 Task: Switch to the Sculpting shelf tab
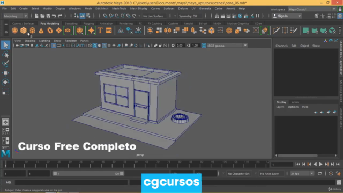(71, 23)
